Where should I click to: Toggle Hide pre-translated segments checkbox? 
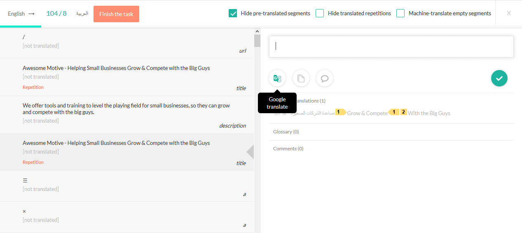point(233,13)
